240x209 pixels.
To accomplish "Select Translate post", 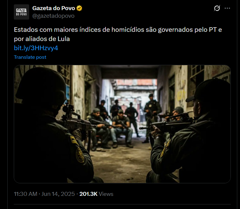I will [x=30, y=57].
